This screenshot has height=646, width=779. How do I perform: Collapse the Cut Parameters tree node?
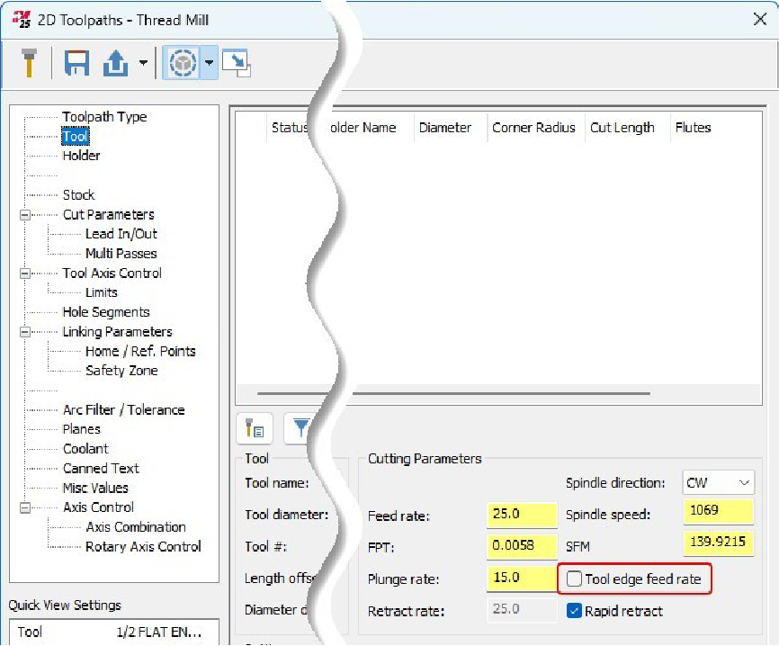pos(25,215)
